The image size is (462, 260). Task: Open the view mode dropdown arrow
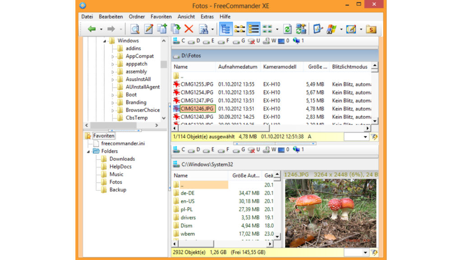pos(277,29)
